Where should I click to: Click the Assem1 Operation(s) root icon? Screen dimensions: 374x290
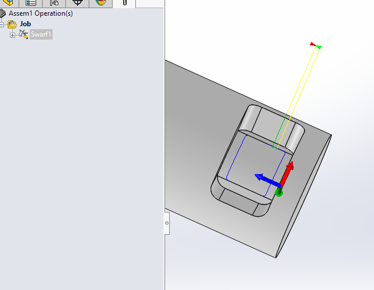point(3,13)
